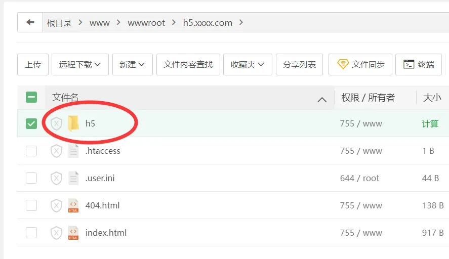
Task: Toggle the select-all checkbox in header
Action: [31, 97]
